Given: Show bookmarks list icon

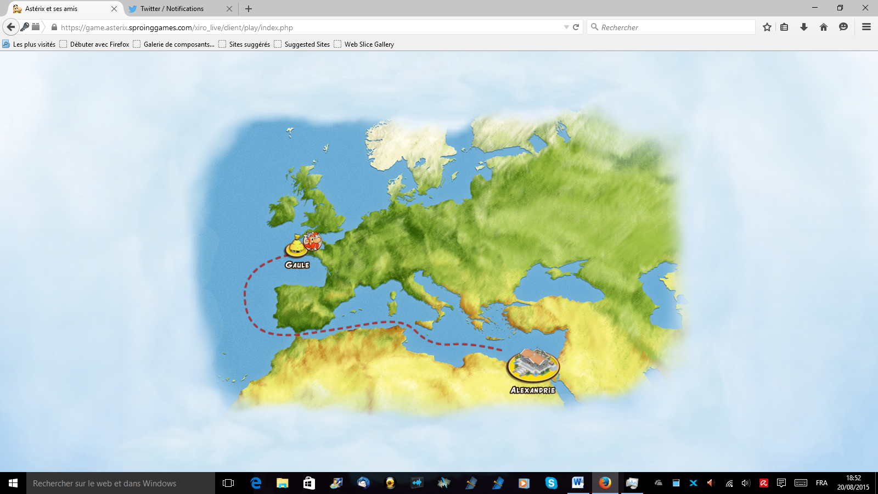Looking at the screenshot, I should click(x=784, y=27).
